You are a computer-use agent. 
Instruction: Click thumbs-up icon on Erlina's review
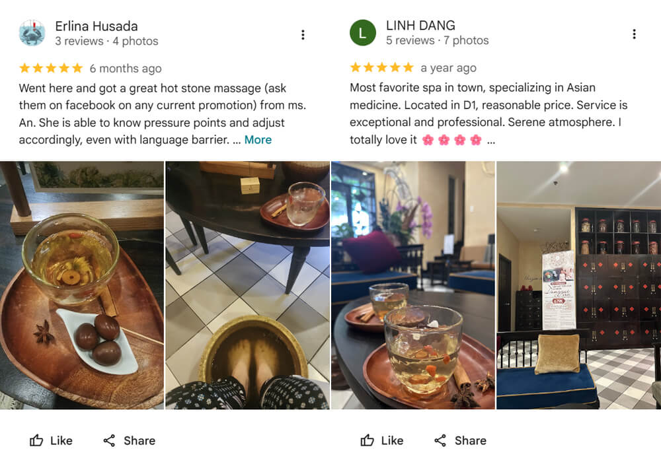click(36, 440)
